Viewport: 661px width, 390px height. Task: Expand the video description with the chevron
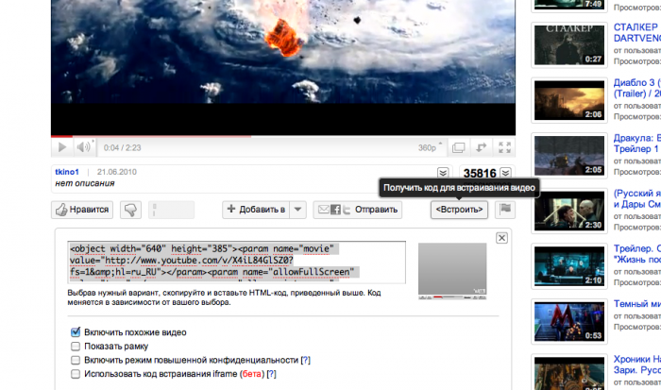click(443, 173)
